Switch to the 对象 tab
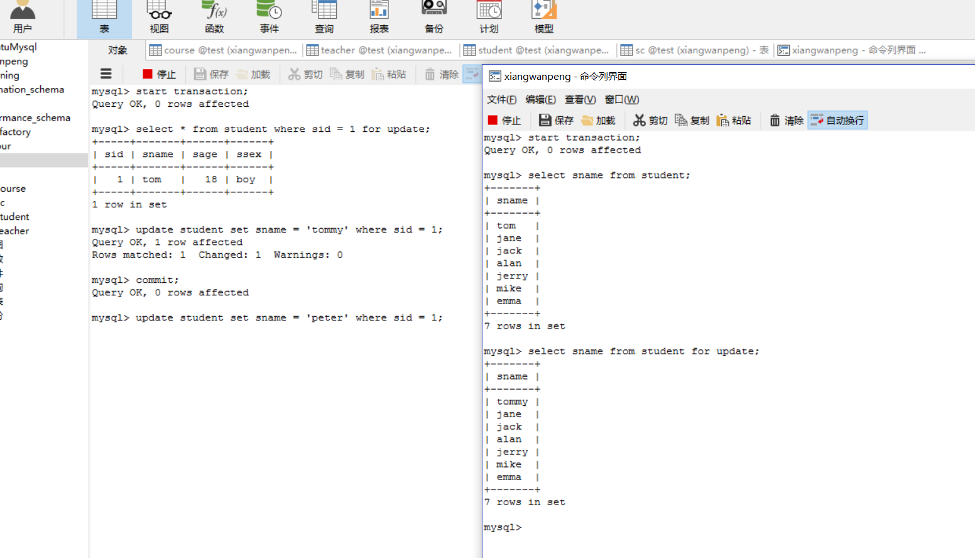 [117, 50]
